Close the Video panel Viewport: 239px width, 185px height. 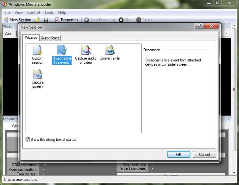coord(228,26)
